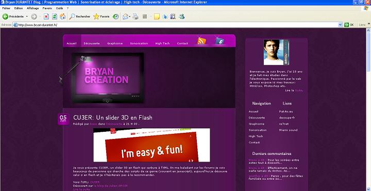Open the Messenger people icon
The image size is (371, 191).
[x=182, y=16]
